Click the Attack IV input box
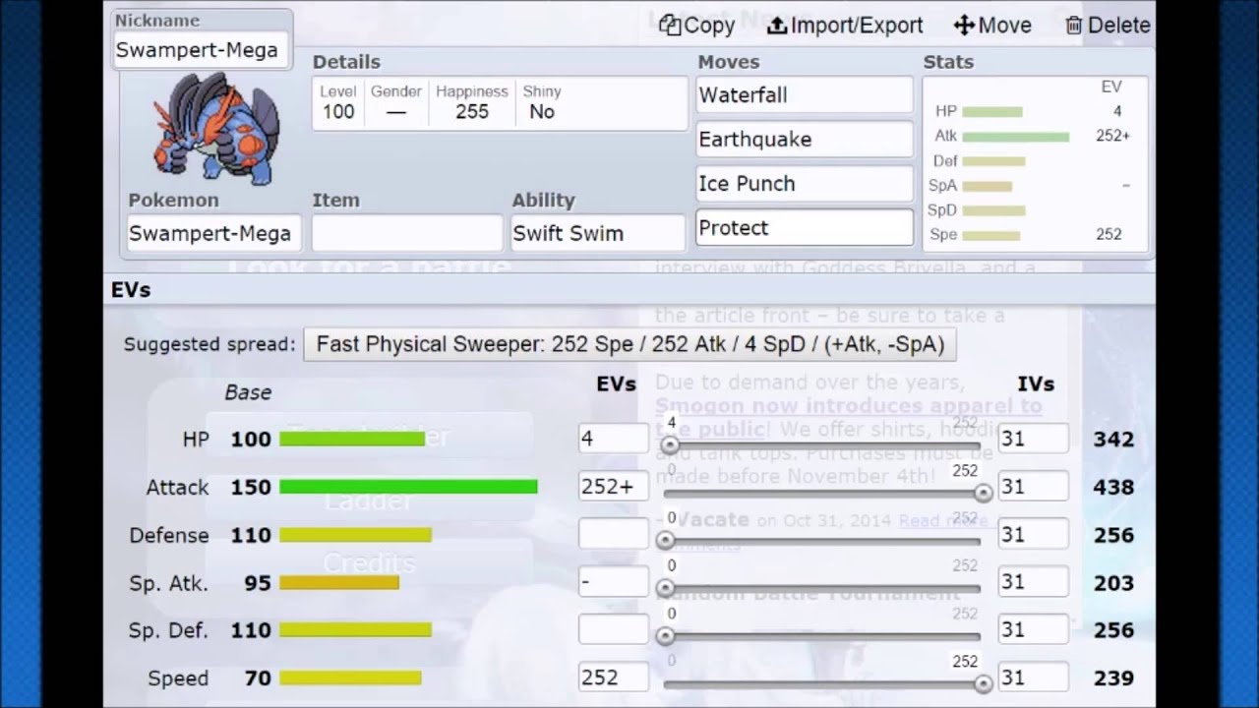This screenshot has height=708, width=1259. [x=1033, y=487]
